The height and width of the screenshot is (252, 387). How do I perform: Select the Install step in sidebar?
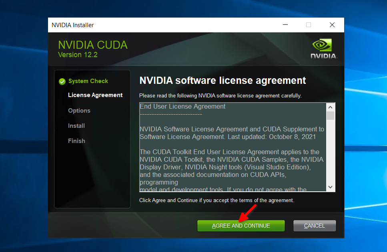click(x=76, y=126)
